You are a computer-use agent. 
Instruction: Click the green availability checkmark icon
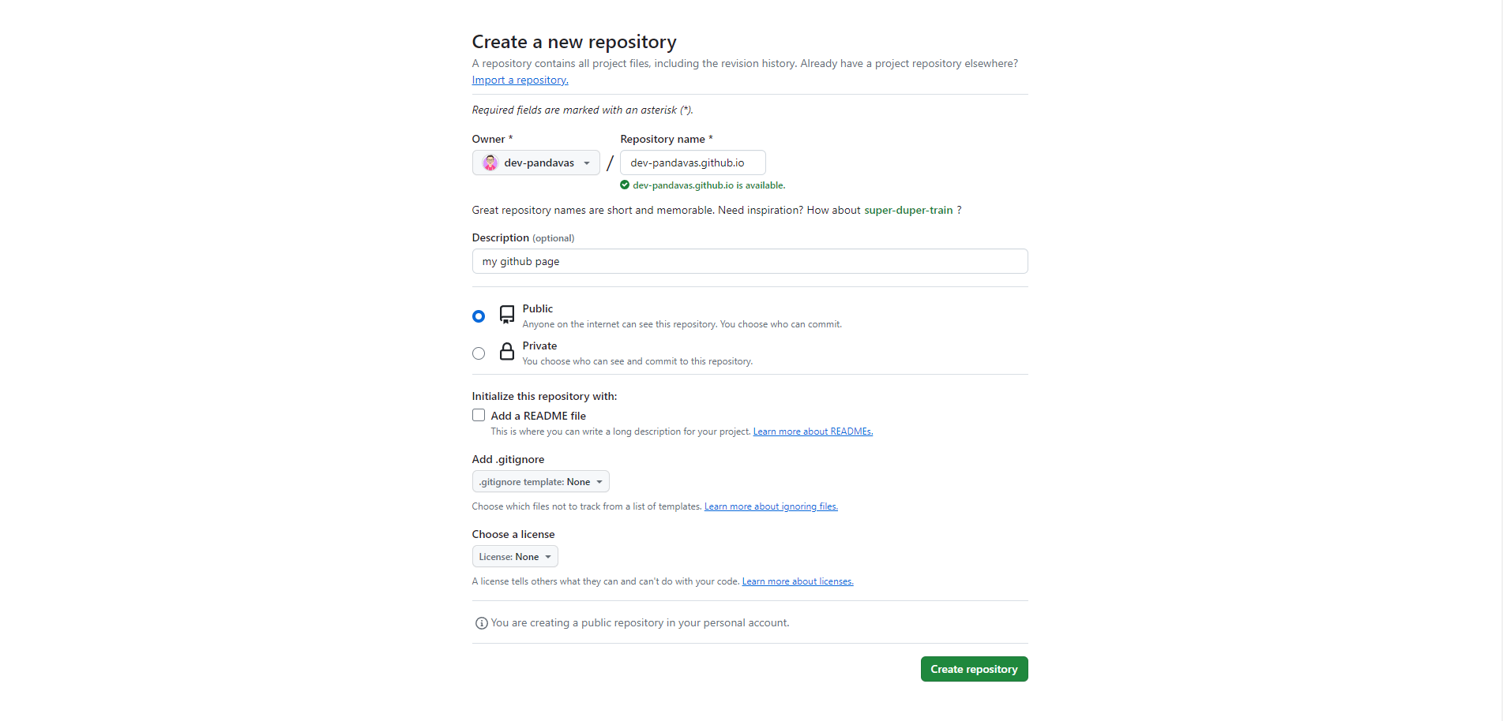coord(625,185)
